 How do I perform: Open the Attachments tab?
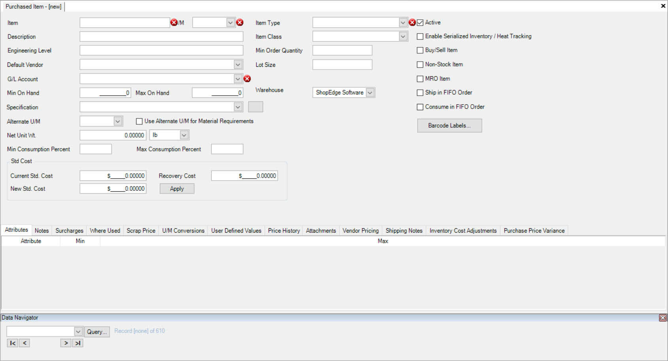coord(321,231)
